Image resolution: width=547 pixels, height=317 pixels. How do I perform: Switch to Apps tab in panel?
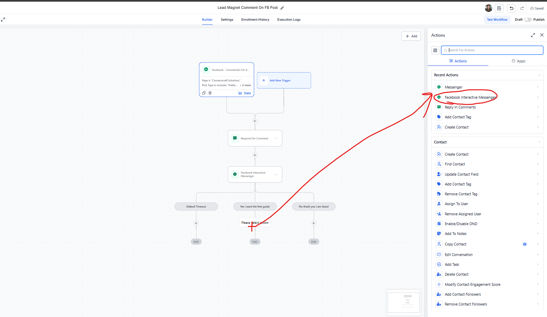(x=518, y=61)
